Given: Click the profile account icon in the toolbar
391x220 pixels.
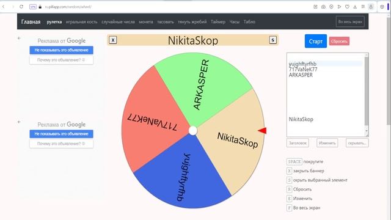Looking at the screenshot, I should (x=371, y=7).
